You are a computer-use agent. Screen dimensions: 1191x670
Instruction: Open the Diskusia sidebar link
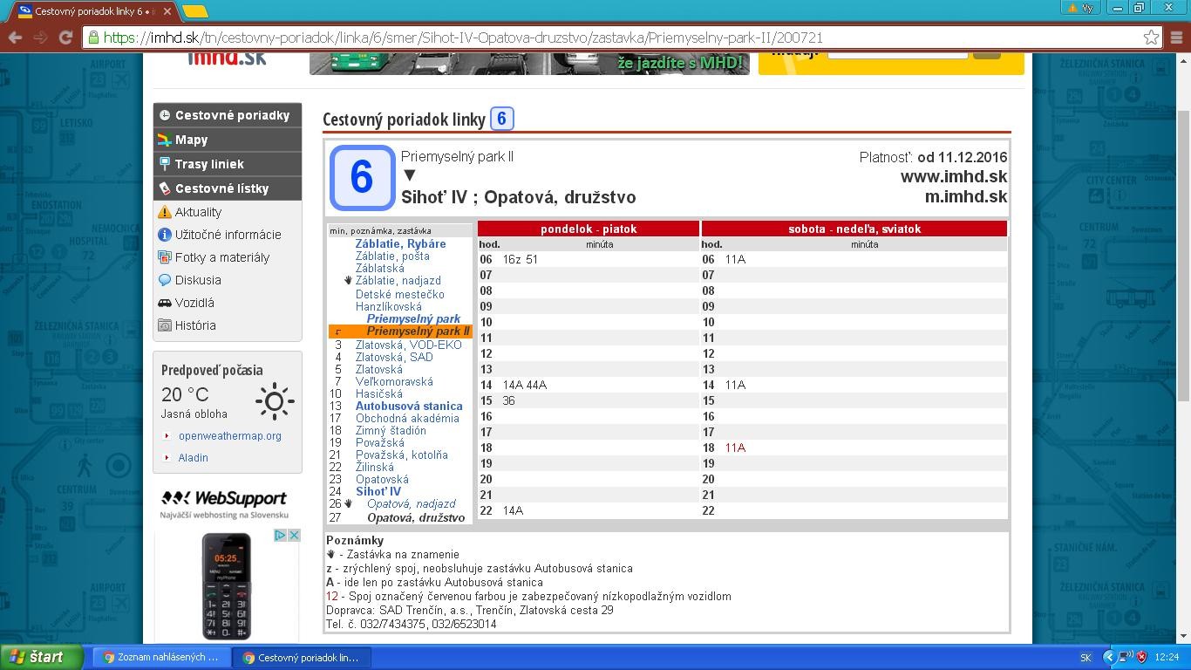[x=198, y=280]
